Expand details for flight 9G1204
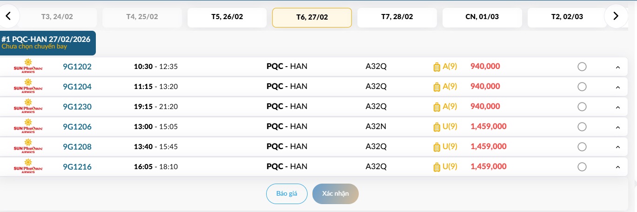The height and width of the screenshot is (212, 637). click(x=618, y=87)
